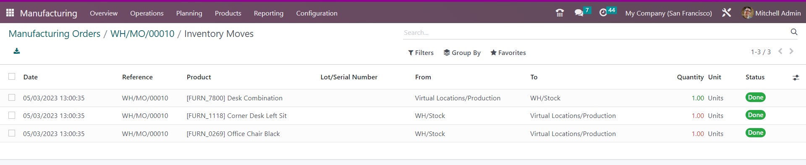Go to next page arrow

(x=791, y=51)
